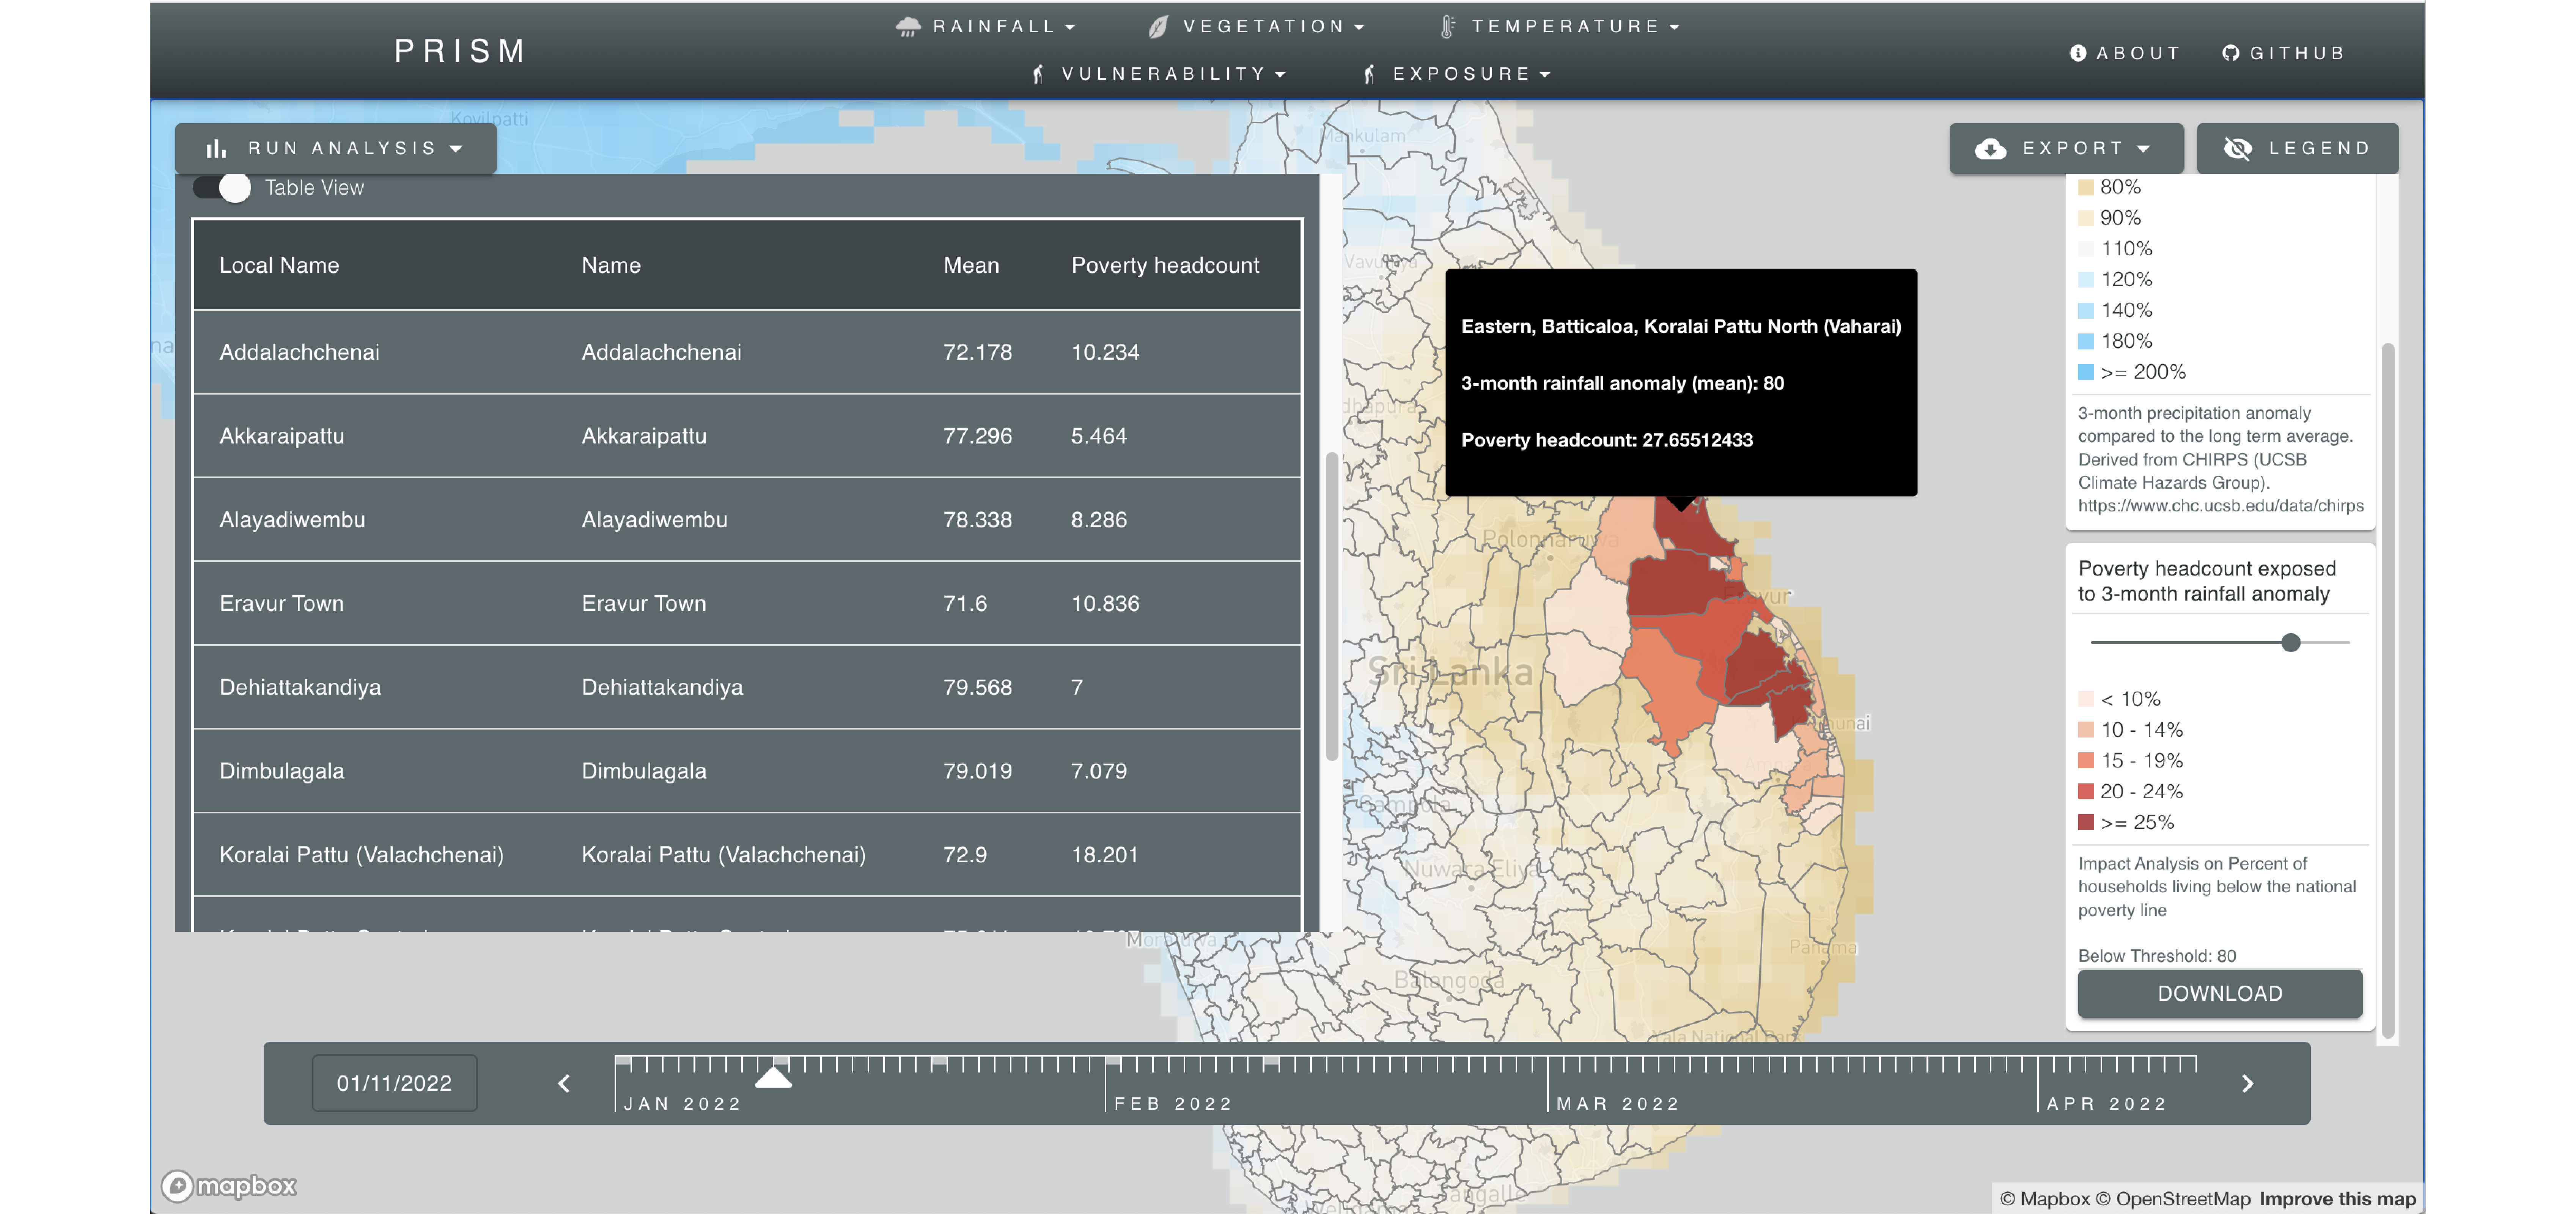
Task: Click the temperature thermometer icon
Action: click(x=1447, y=27)
